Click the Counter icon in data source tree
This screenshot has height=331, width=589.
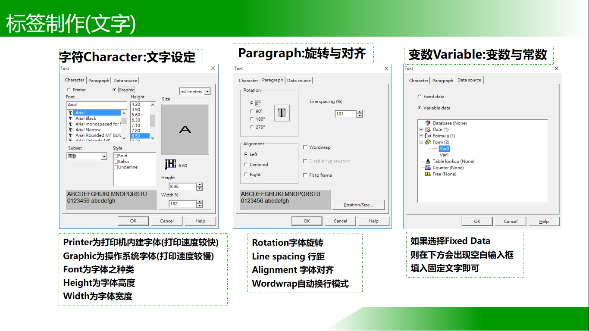coord(428,167)
